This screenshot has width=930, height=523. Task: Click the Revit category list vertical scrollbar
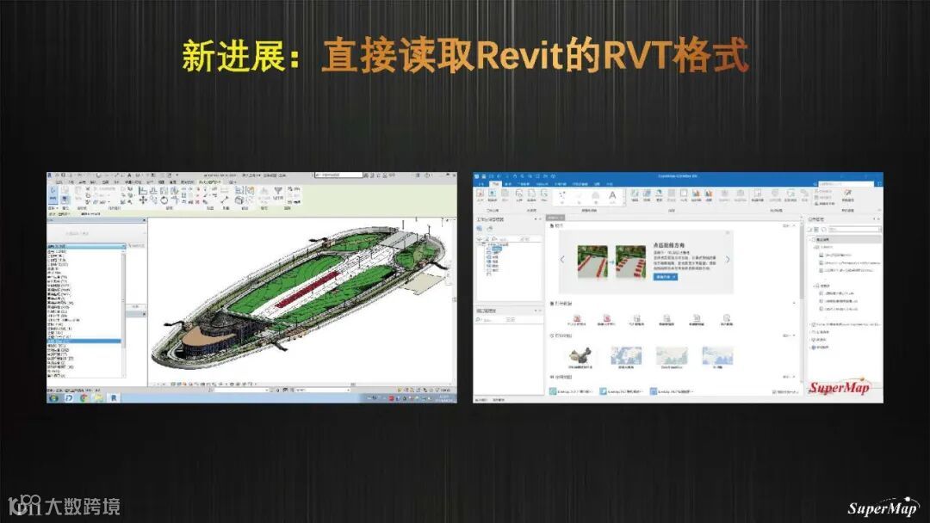123,313
